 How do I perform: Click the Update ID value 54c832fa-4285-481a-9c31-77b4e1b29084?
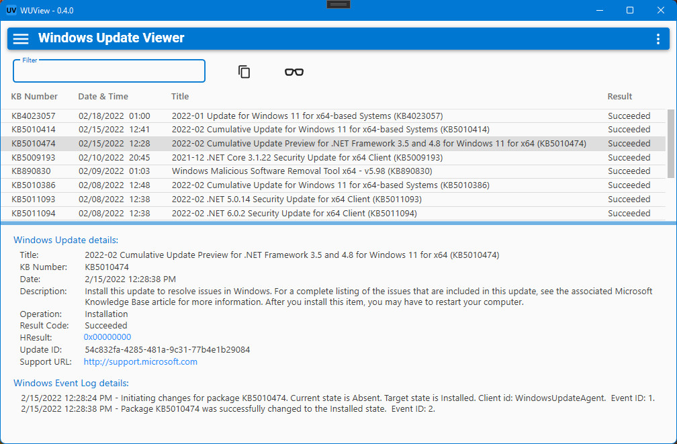click(x=167, y=349)
